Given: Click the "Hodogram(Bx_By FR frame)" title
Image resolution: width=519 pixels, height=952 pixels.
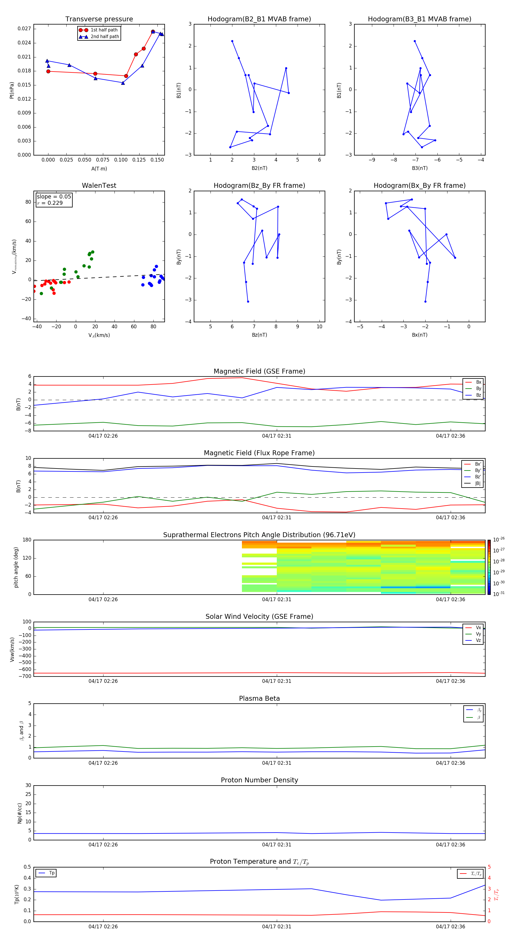Looking at the screenshot, I should pos(420,185).
